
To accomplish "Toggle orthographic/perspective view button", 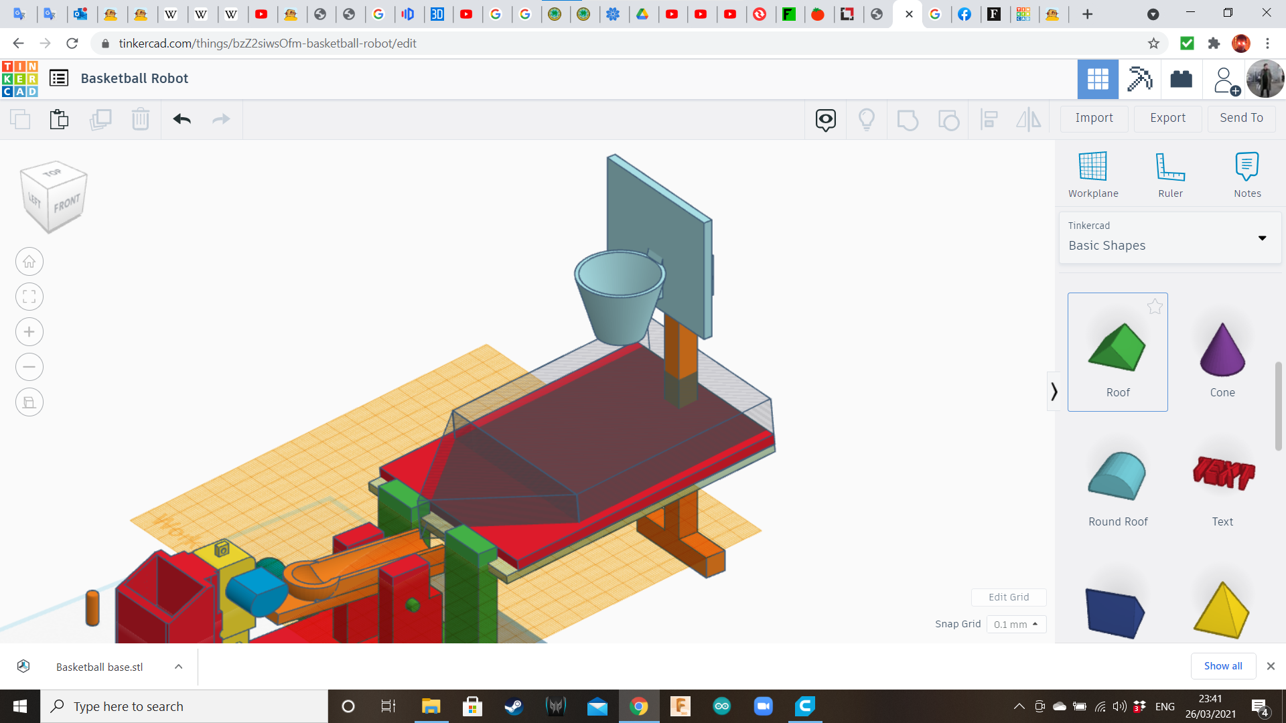I will click(29, 402).
